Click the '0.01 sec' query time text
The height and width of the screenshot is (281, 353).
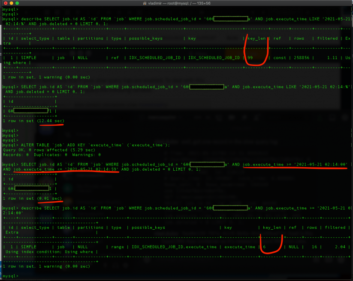click(x=49, y=198)
